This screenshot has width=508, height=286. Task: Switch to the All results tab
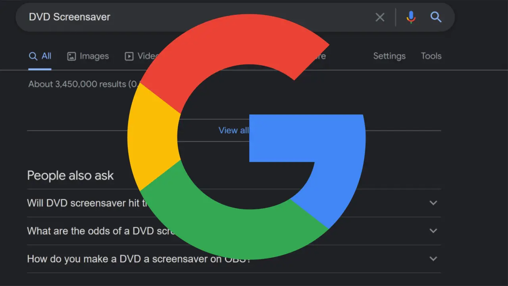tap(40, 56)
